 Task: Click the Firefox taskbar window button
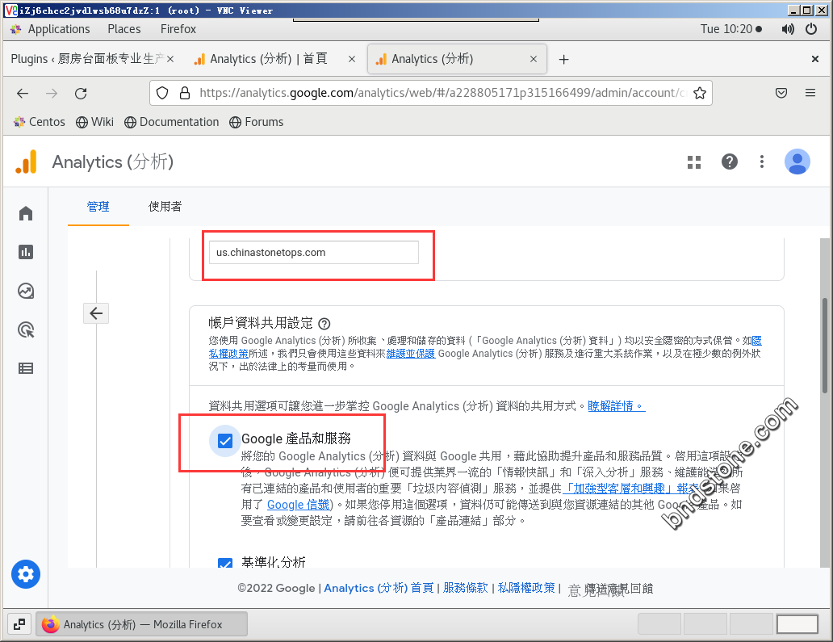[141, 624]
